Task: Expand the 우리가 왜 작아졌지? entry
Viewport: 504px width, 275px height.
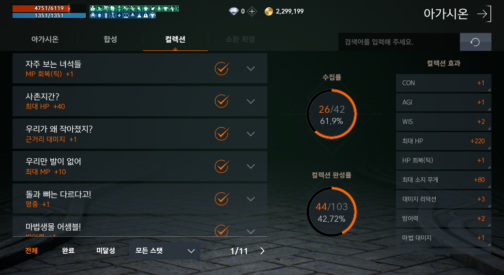Action: point(251,134)
